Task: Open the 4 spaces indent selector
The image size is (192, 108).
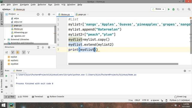Action: 155,100
